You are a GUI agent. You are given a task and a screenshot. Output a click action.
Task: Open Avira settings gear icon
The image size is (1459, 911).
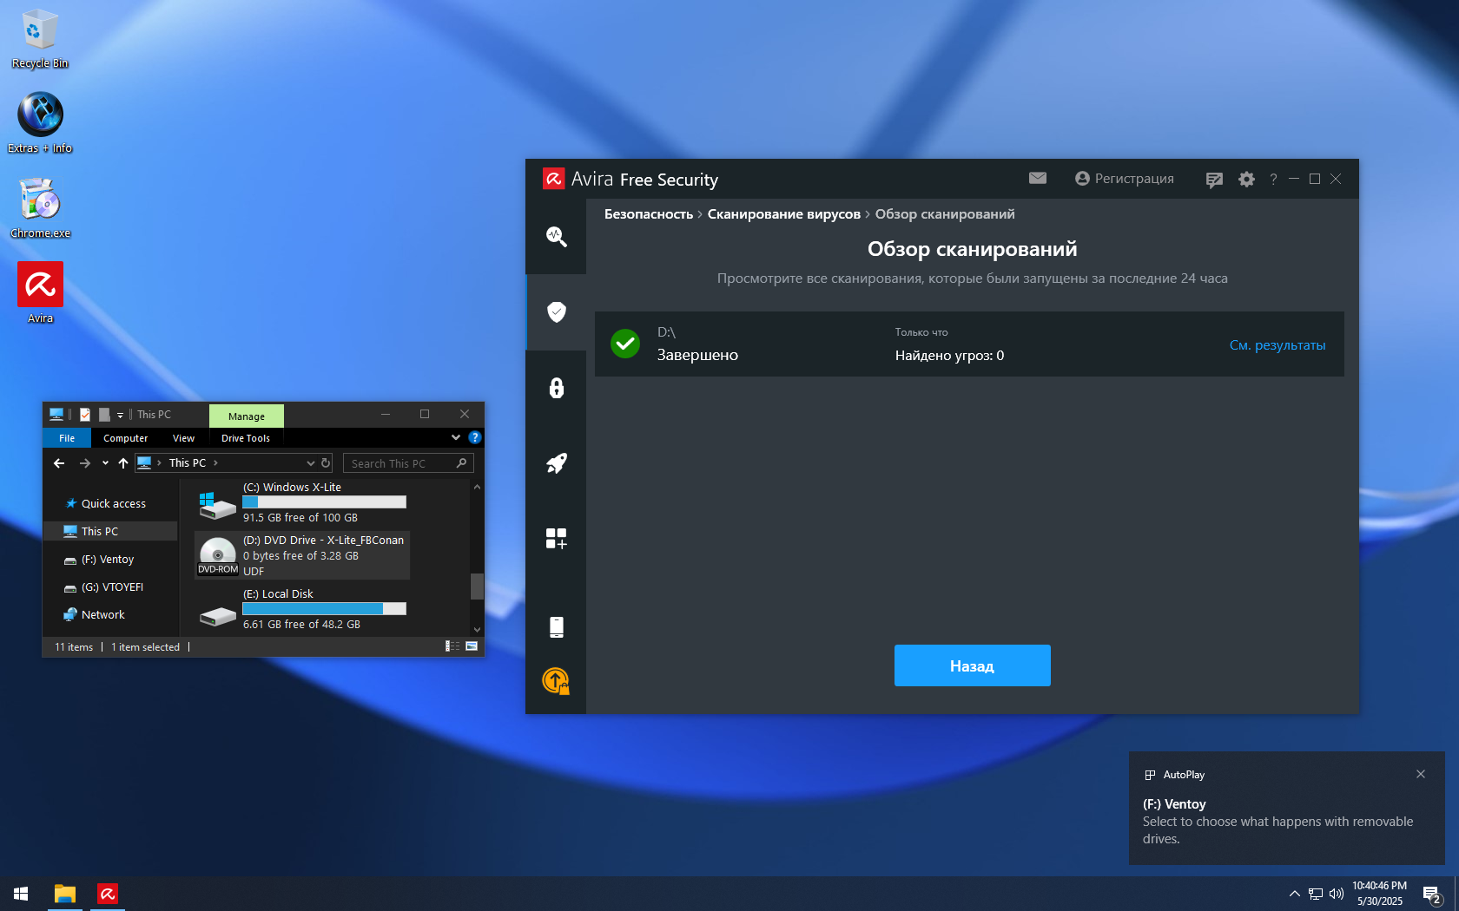pyautogui.click(x=1246, y=179)
